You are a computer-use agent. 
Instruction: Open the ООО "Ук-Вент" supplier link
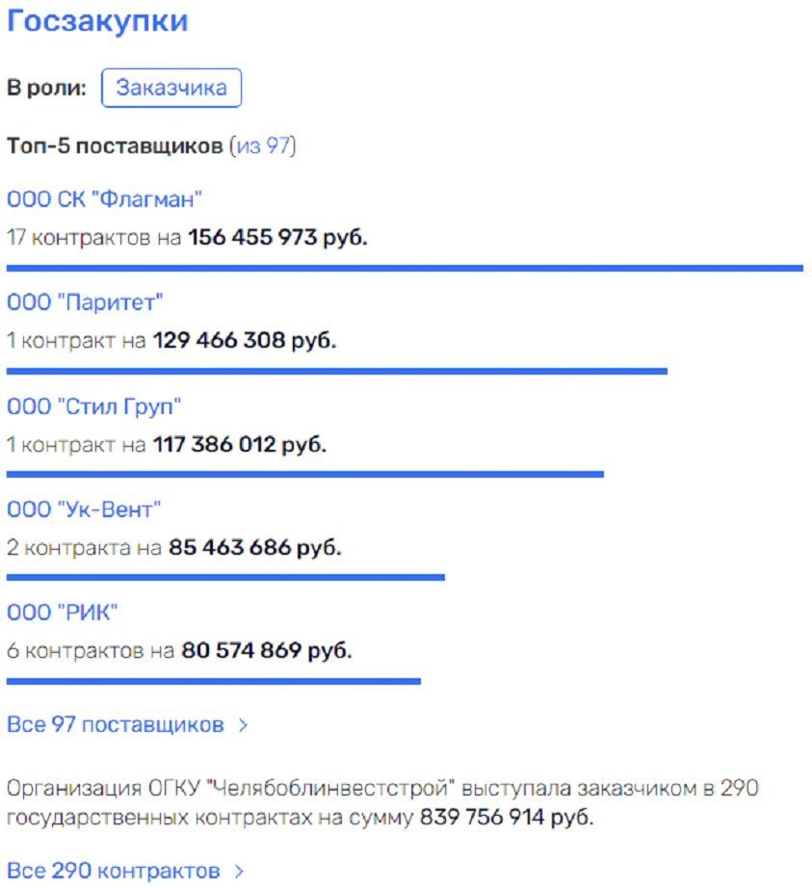[x=84, y=509]
